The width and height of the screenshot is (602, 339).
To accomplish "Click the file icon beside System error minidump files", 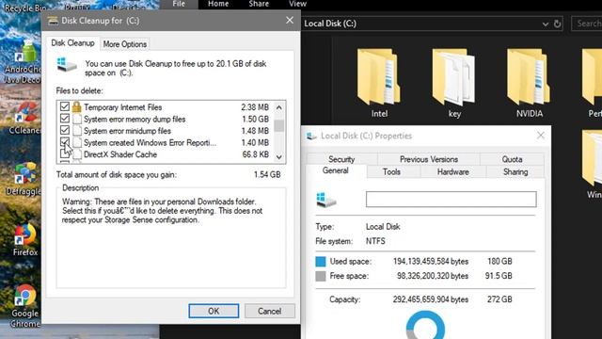I will (x=77, y=131).
